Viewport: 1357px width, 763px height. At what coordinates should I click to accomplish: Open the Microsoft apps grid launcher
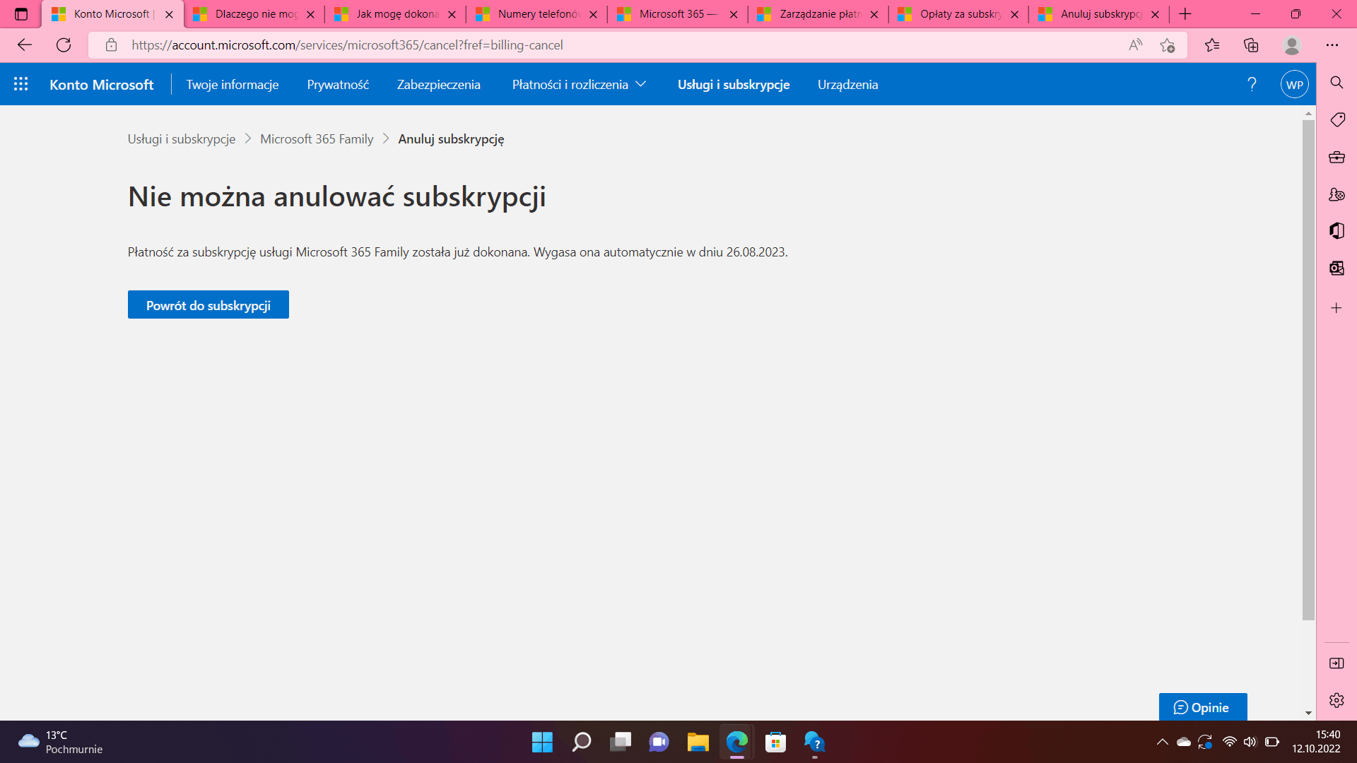pyautogui.click(x=20, y=84)
